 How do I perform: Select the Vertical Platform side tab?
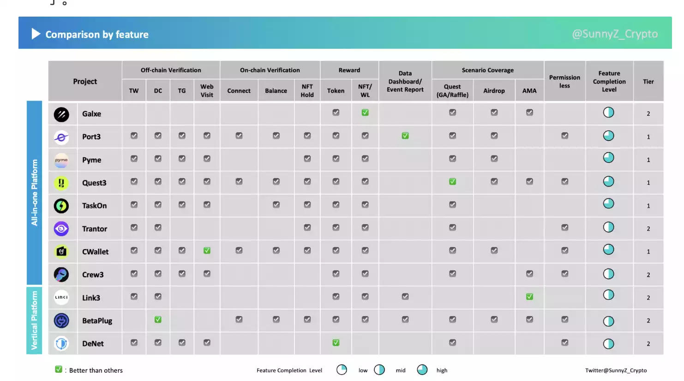pyautogui.click(x=34, y=320)
